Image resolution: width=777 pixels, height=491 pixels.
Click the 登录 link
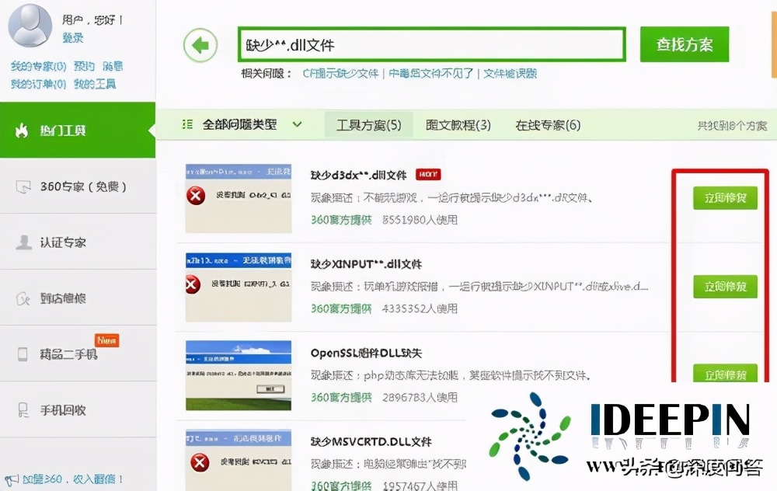[71, 37]
